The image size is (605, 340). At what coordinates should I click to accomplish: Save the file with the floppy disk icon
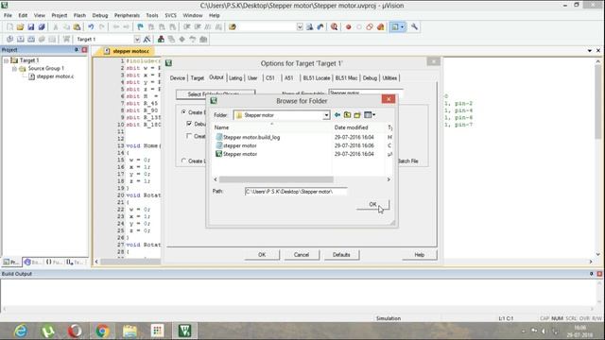coord(31,27)
